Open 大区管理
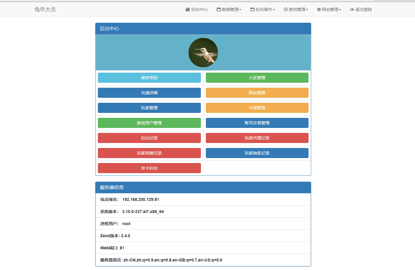This screenshot has width=415, height=270. (257, 78)
